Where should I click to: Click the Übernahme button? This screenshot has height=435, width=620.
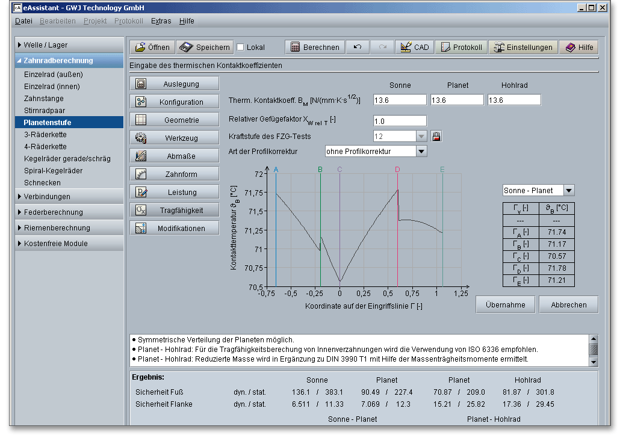point(505,305)
